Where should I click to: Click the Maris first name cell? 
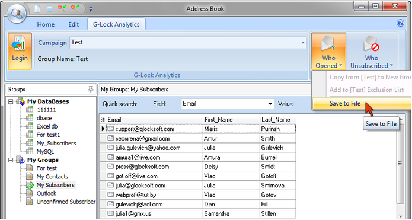231,129
